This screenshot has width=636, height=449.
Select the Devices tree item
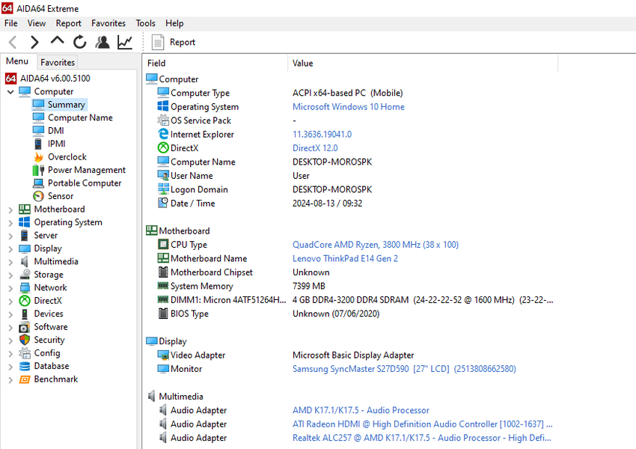(x=49, y=314)
